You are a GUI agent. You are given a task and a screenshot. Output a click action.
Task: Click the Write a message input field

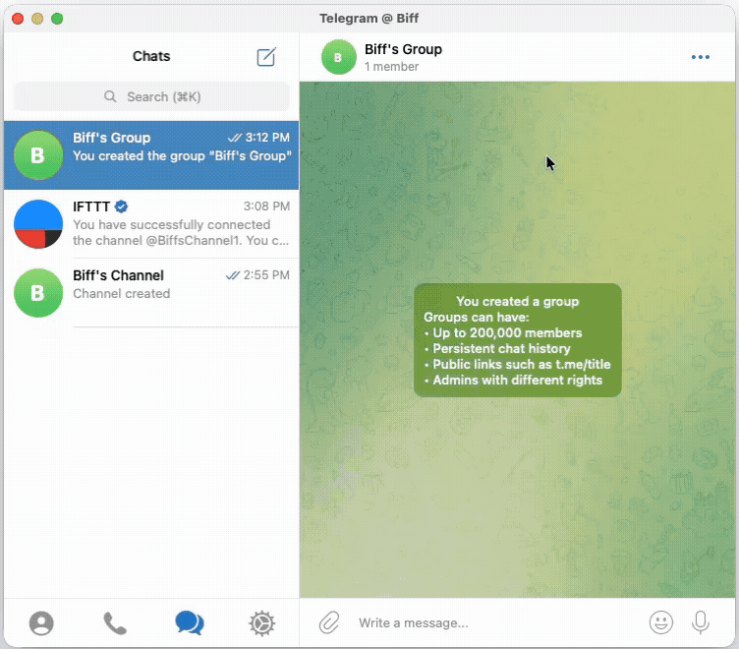coord(491,622)
